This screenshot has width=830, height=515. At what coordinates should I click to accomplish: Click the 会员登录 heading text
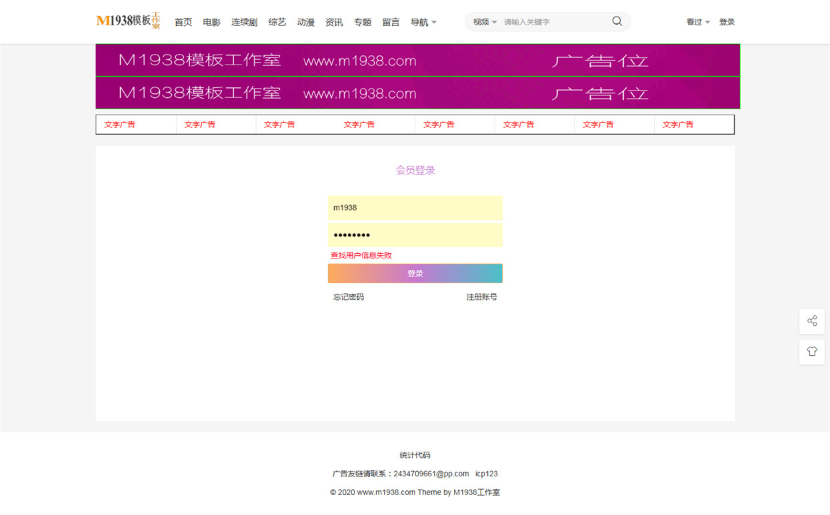pos(415,171)
